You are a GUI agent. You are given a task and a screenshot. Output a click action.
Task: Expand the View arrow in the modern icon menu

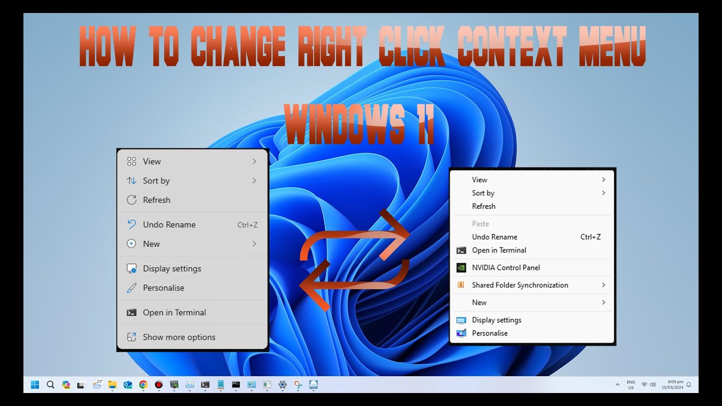[x=254, y=161]
